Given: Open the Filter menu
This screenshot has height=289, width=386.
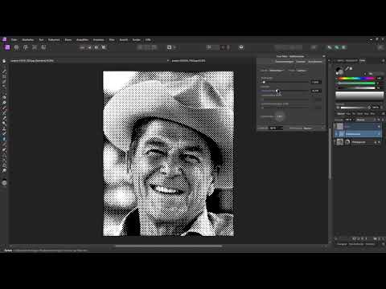Looking at the screenshot, I should click(x=112, y=40).
